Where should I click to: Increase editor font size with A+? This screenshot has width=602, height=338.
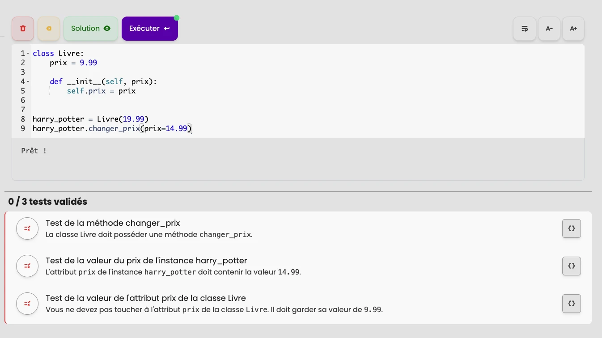[x=573, y=28]
